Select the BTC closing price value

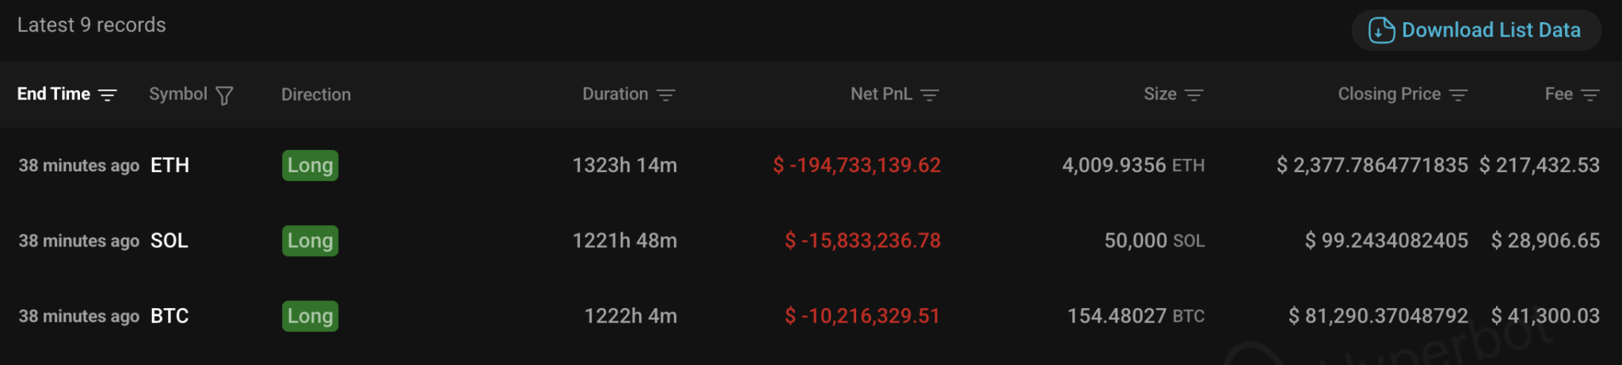1378,316
